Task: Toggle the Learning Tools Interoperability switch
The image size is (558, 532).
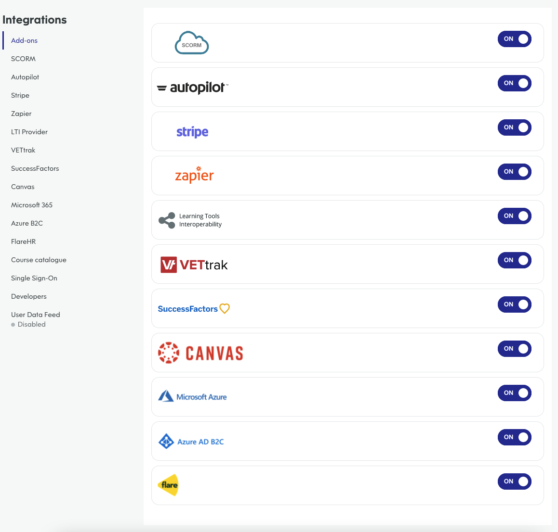Action: tap(514, 216)
